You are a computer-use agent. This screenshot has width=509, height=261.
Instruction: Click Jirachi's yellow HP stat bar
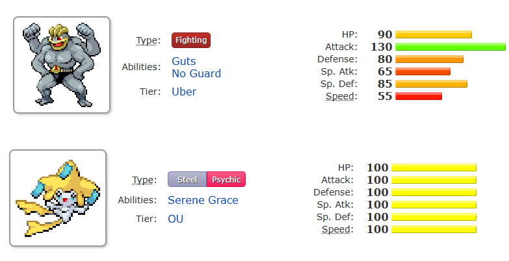(x=434, y=168)
